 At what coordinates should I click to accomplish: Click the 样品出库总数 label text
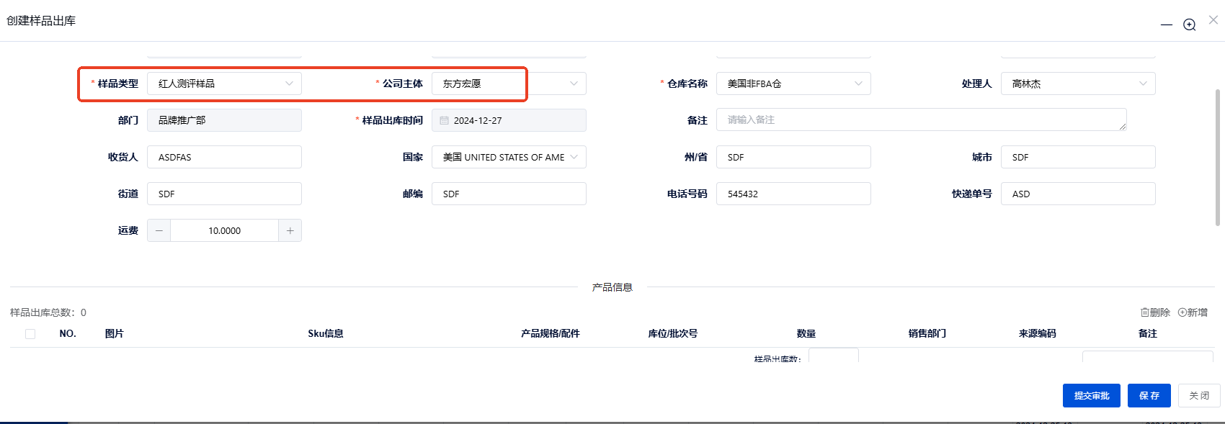tap(48, 312)
